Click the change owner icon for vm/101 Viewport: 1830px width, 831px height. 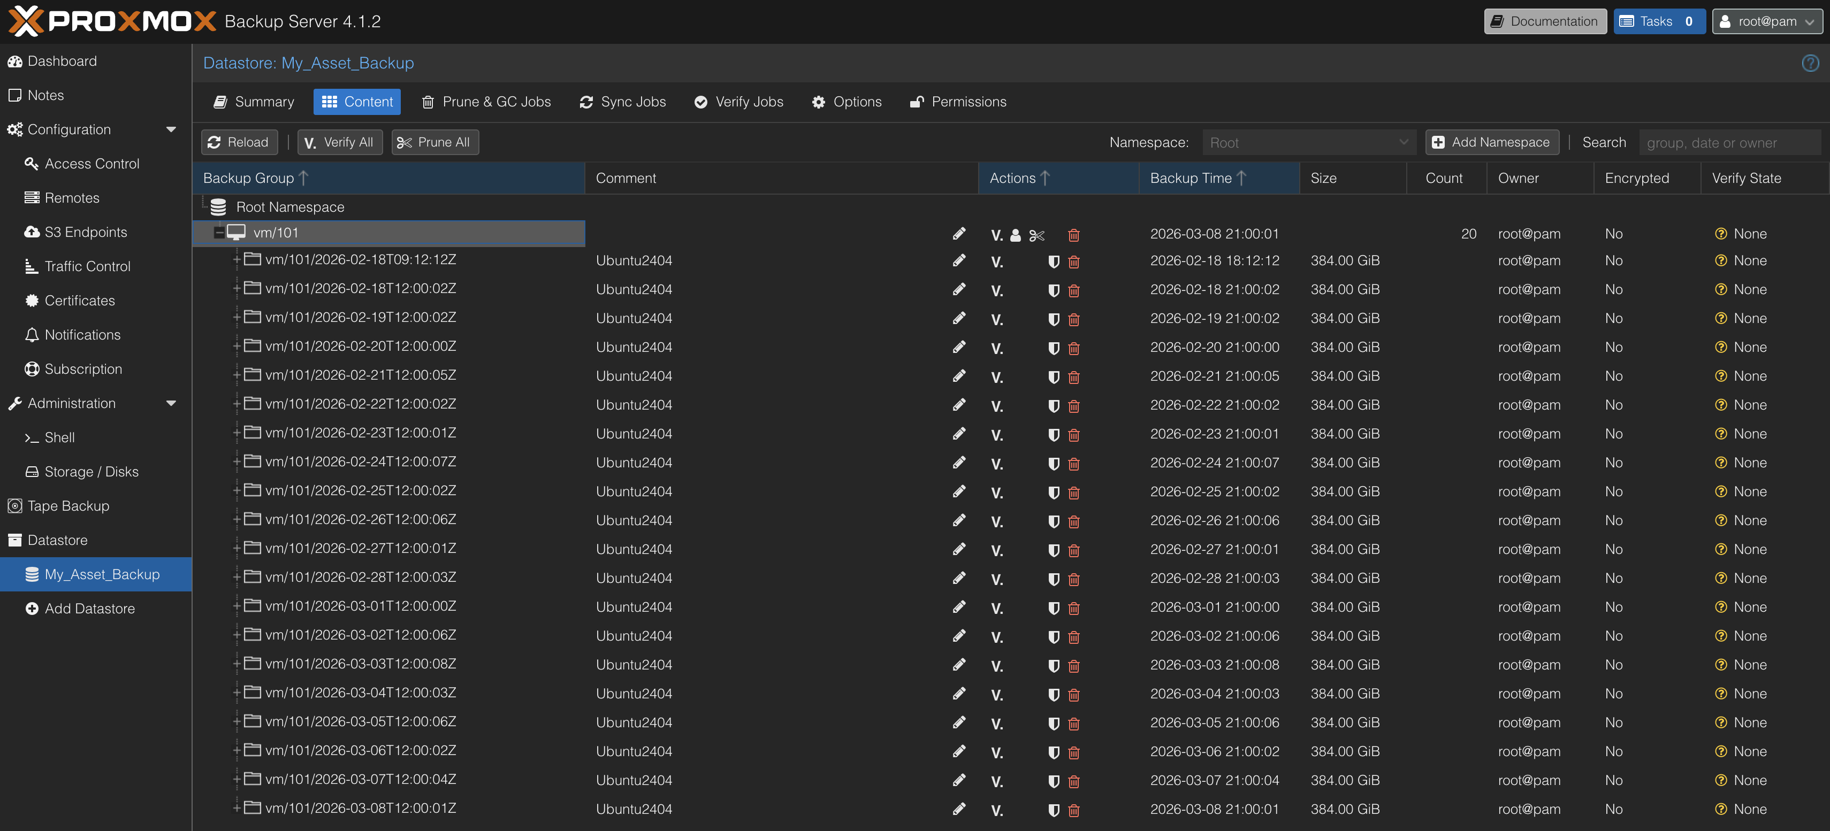coord(1015,235)
